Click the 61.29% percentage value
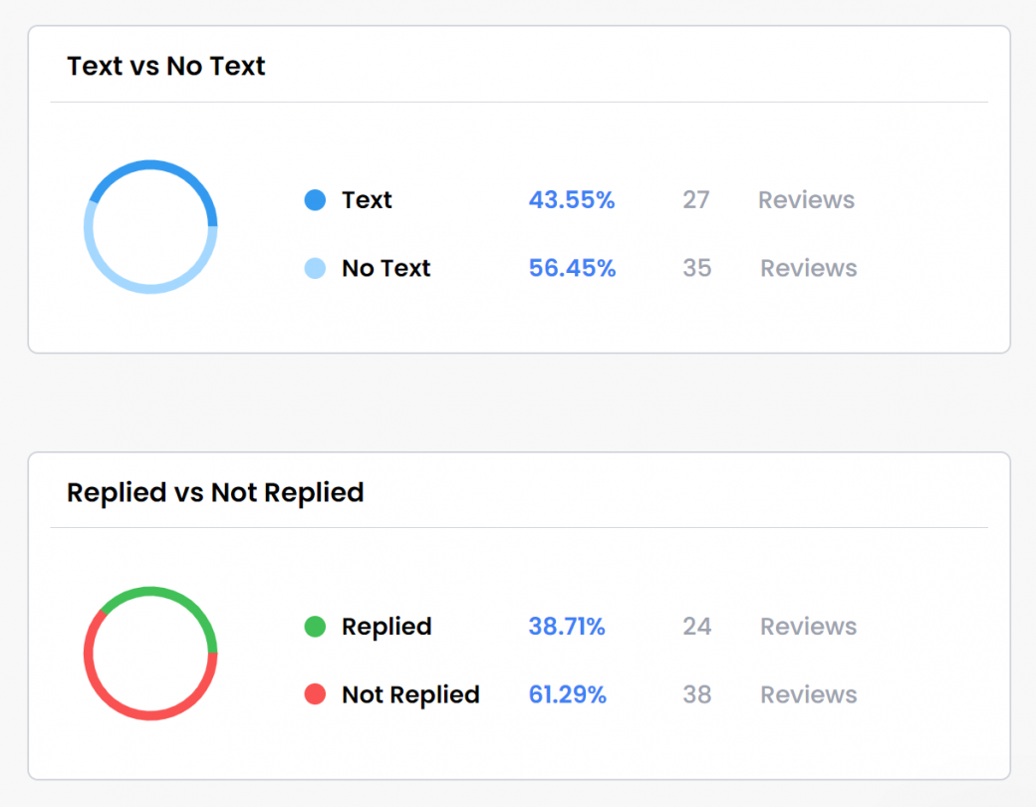The height and width of the screenshot is (807, 1036). pyautogui.click(x=568, y=694)
